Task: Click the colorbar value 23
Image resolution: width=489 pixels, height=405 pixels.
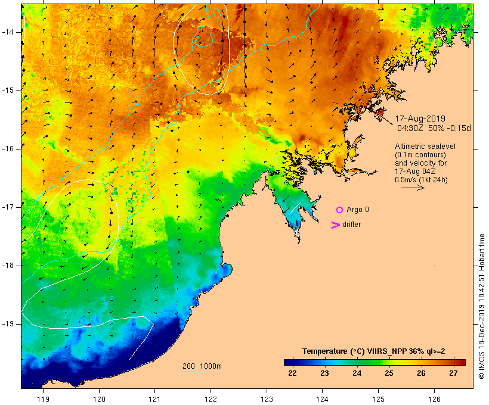Action: point(324,373)
